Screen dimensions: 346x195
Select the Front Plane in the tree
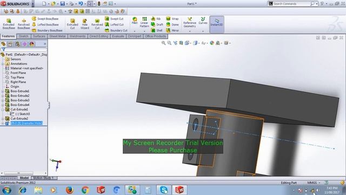pyautogui.click(x=18, y=73)
